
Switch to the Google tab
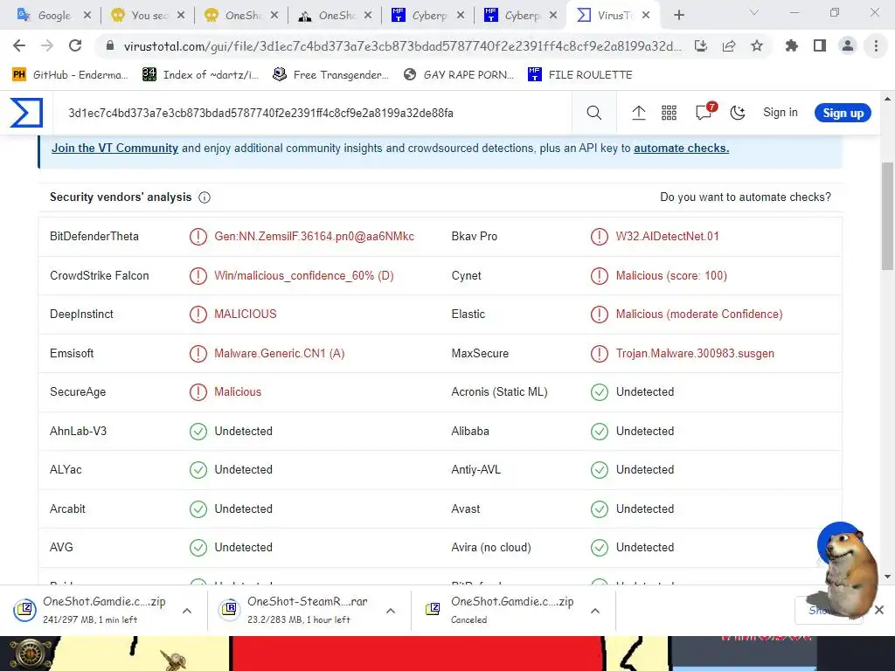pyautogui.click(x=52, y=16)
